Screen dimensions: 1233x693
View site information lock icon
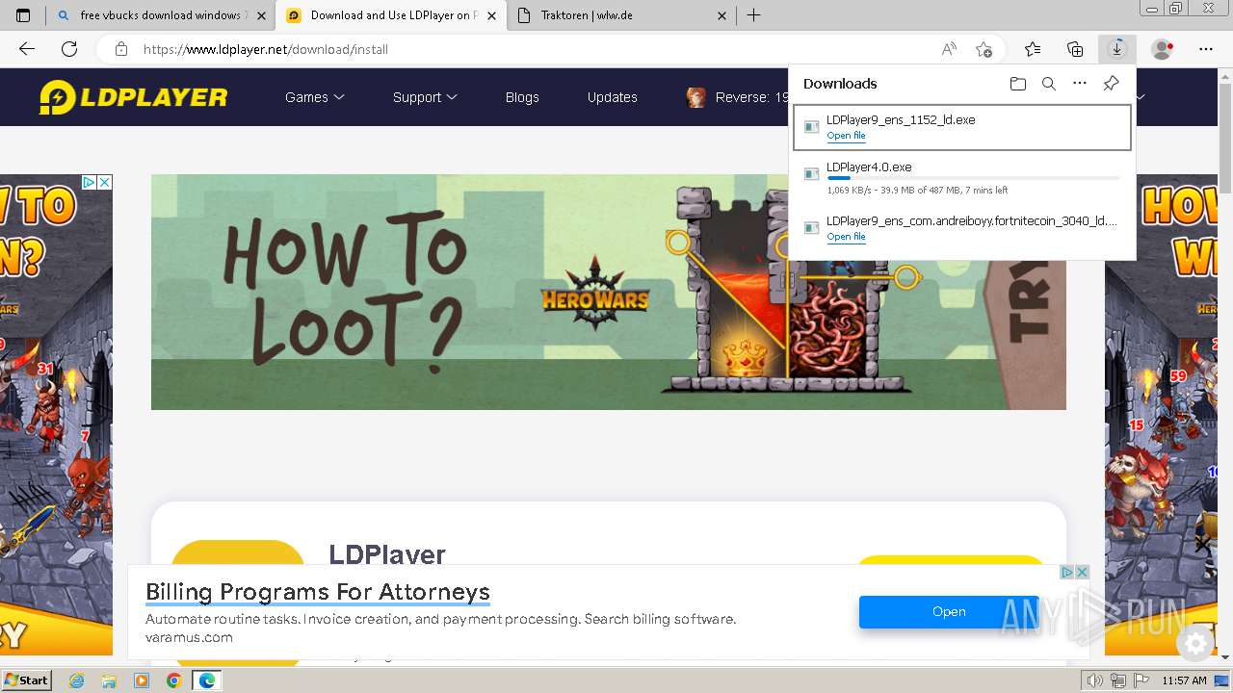(x=121, y=49)
